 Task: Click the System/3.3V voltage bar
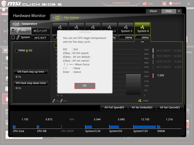pos(89,127)
